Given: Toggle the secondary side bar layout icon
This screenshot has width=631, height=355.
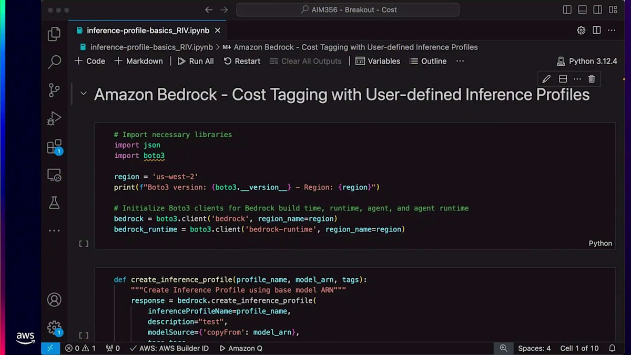Looking at the screenshot, I should (x=597, y=9).
